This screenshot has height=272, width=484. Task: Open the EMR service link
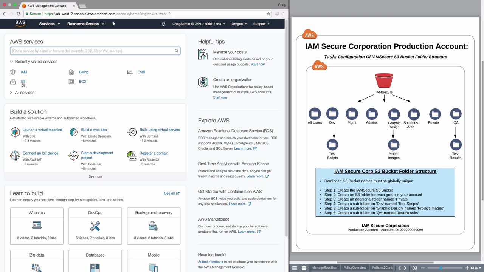tap(141, 72)
